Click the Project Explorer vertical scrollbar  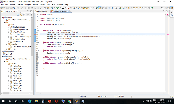[x=32, y=37]
